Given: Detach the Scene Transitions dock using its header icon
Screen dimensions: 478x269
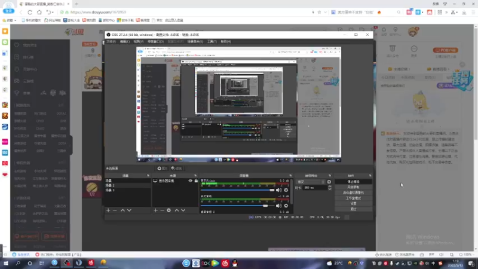Looking at the screenshot, I should 330,176.
